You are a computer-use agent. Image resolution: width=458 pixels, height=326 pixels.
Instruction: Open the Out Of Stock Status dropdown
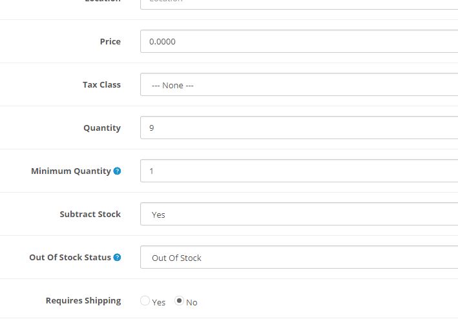pyautogui.click(x=298, y=258)
